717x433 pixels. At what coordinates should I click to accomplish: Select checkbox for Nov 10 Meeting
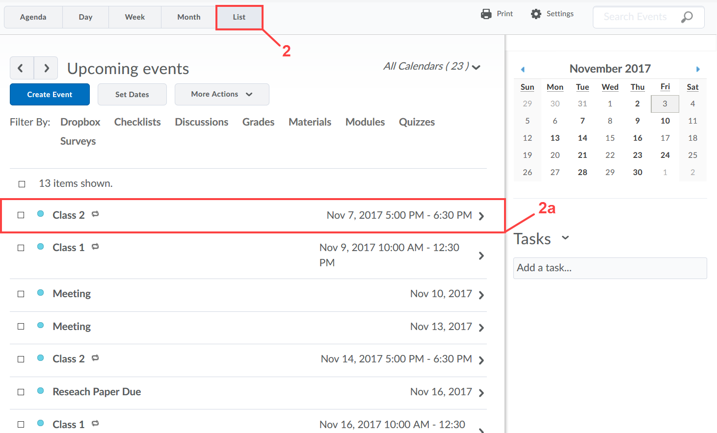(21, 294)
